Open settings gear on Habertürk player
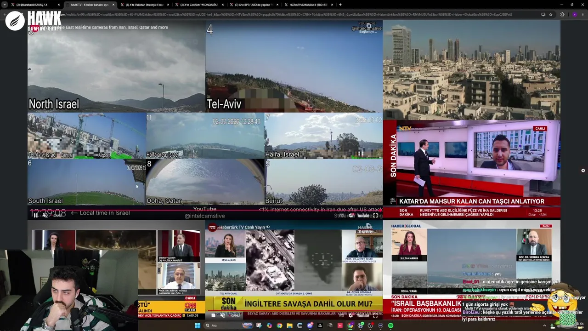 pyautogui.click(x=351, y=315)
